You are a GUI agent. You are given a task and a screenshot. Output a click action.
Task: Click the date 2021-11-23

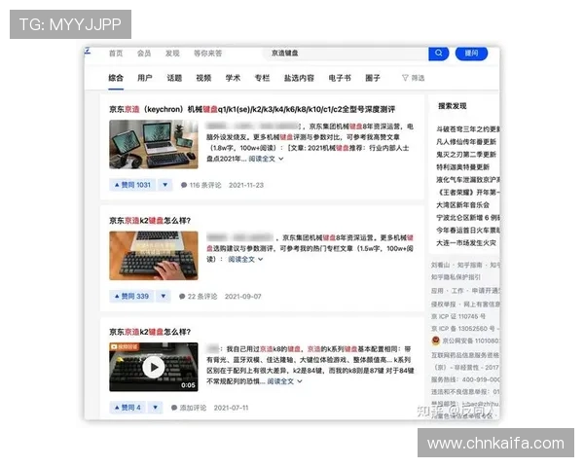[246, 185]
